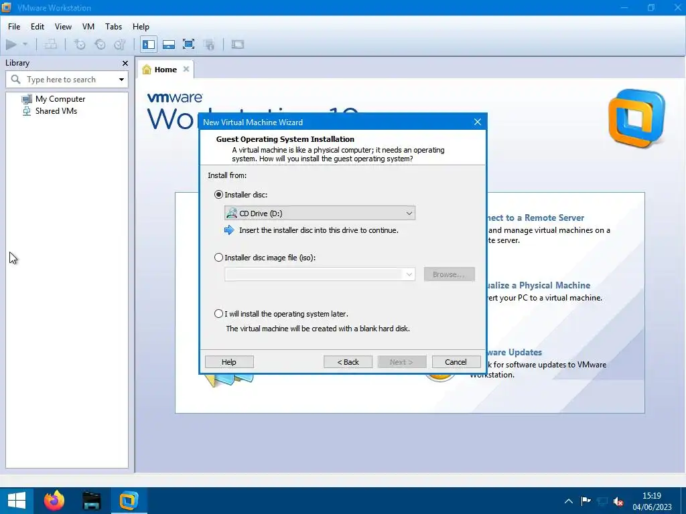Click the Help button in the wizard
This screenshot has width=686, height=514.
coord(229,362)
